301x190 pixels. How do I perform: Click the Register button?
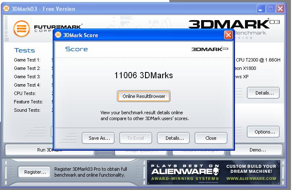(x=34, y=172)
